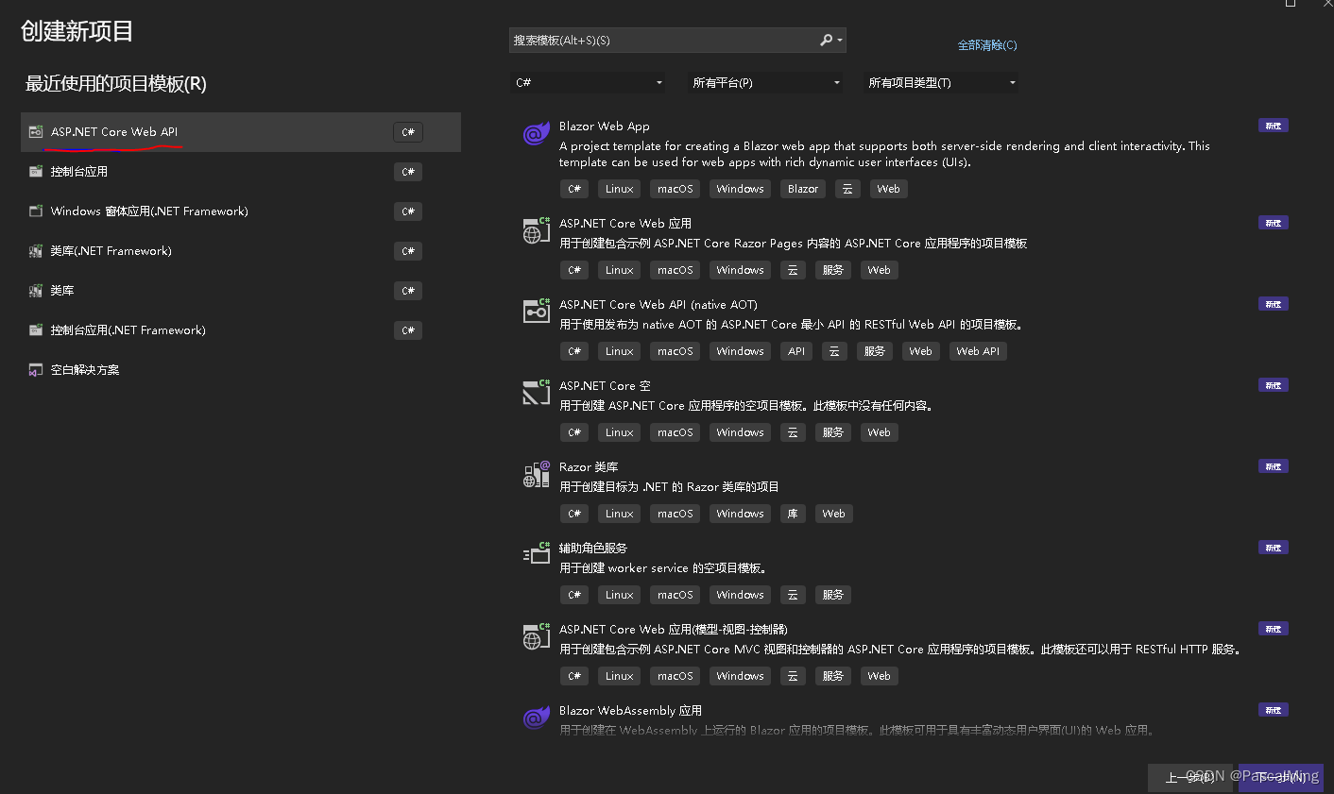Click the 上一步 button

[x=1190, y=777]
